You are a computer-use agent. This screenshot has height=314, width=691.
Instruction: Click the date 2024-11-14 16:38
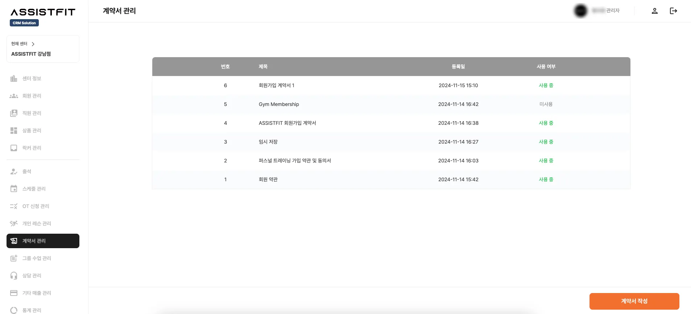click(458, 123)
